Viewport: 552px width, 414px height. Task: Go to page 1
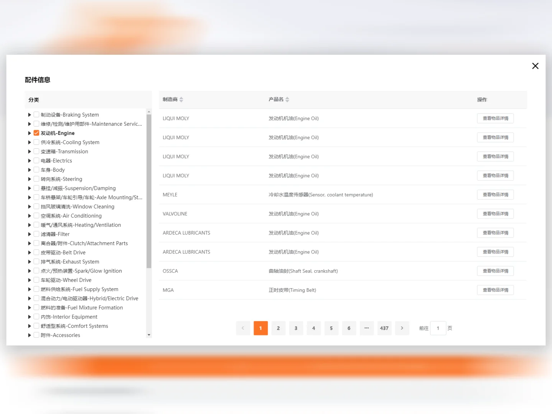(x=261, y=328)
